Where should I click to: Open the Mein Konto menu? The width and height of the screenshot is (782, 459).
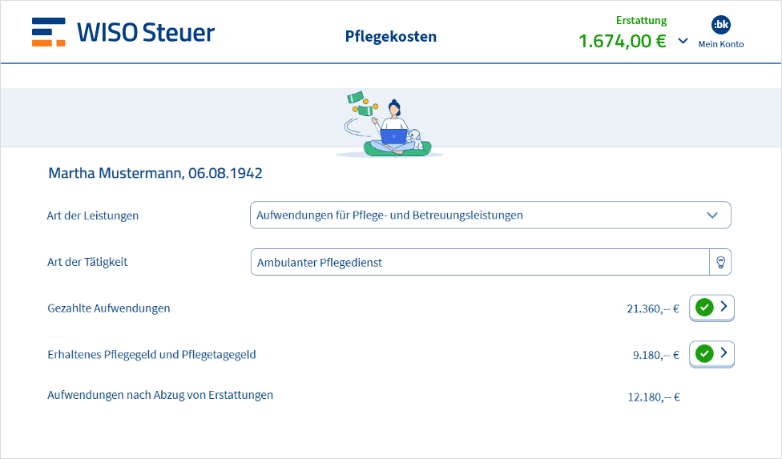[x=721, y=44]
